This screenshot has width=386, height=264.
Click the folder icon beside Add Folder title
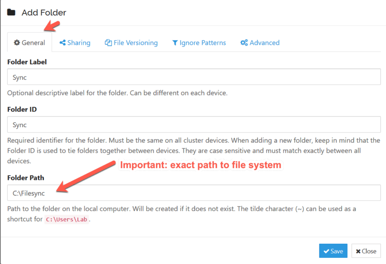(x=11, y=12)
